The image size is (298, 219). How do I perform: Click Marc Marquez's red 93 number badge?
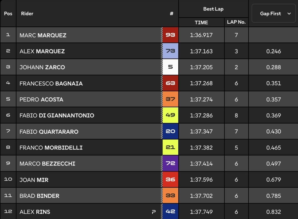pyautogui.click(x=170, y=35)
